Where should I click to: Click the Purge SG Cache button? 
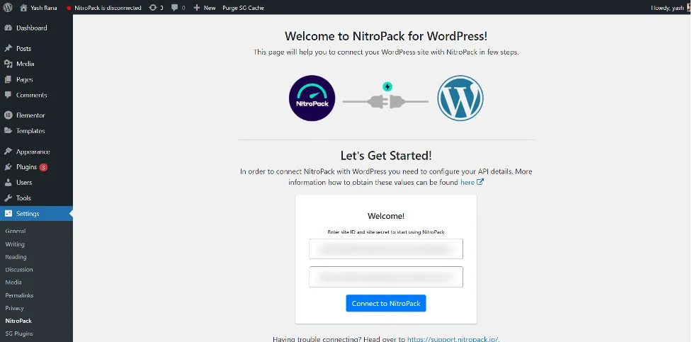243,8
